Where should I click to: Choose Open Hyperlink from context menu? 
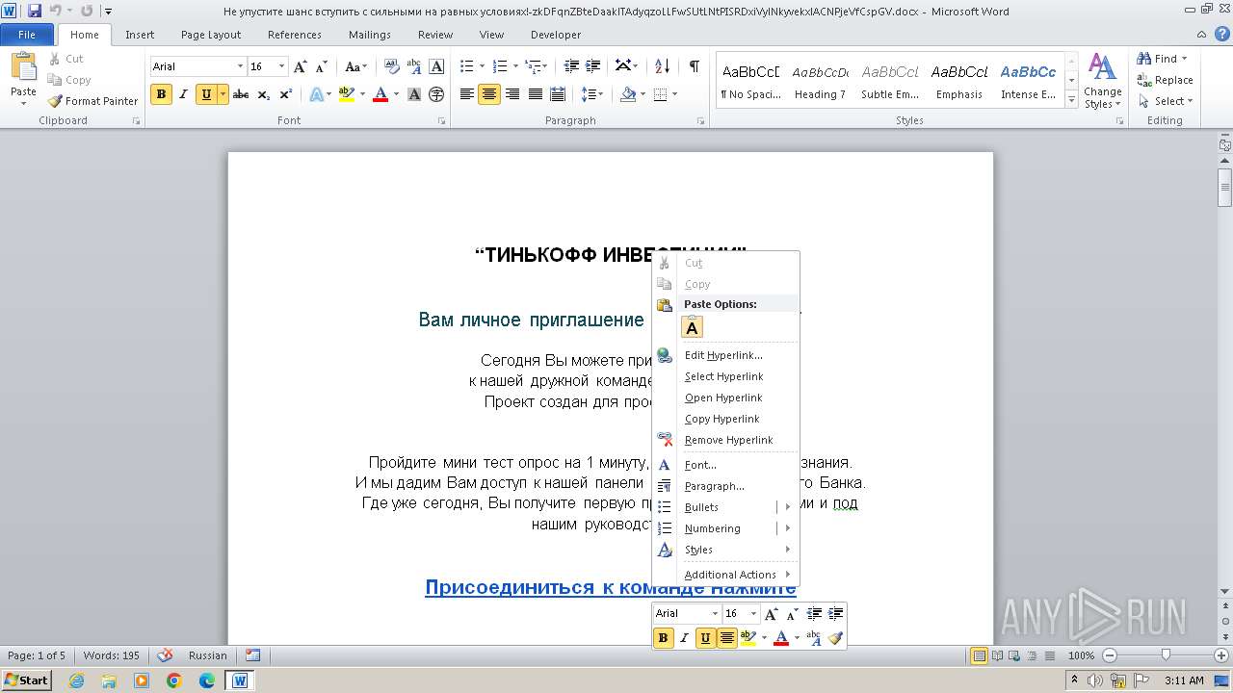(726, 398)
